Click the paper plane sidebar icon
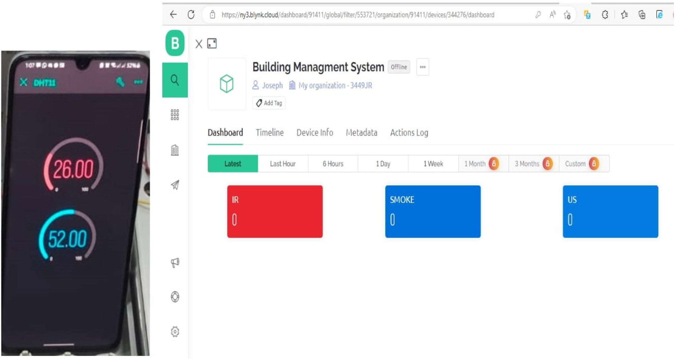Viewport: 677px width, 359px height. click(x=175, y=185)
